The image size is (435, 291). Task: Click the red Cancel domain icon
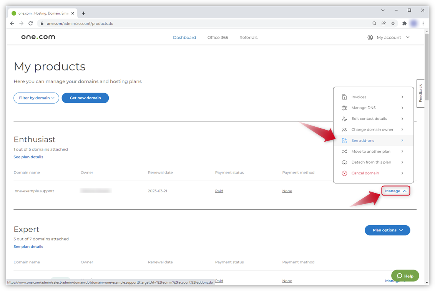tap(344, 173)
